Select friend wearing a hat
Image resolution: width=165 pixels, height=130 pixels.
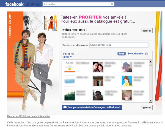[127, 67]
